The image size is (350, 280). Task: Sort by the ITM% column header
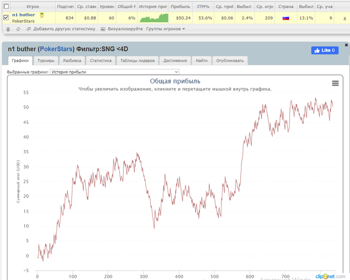[x=203, y=6]
